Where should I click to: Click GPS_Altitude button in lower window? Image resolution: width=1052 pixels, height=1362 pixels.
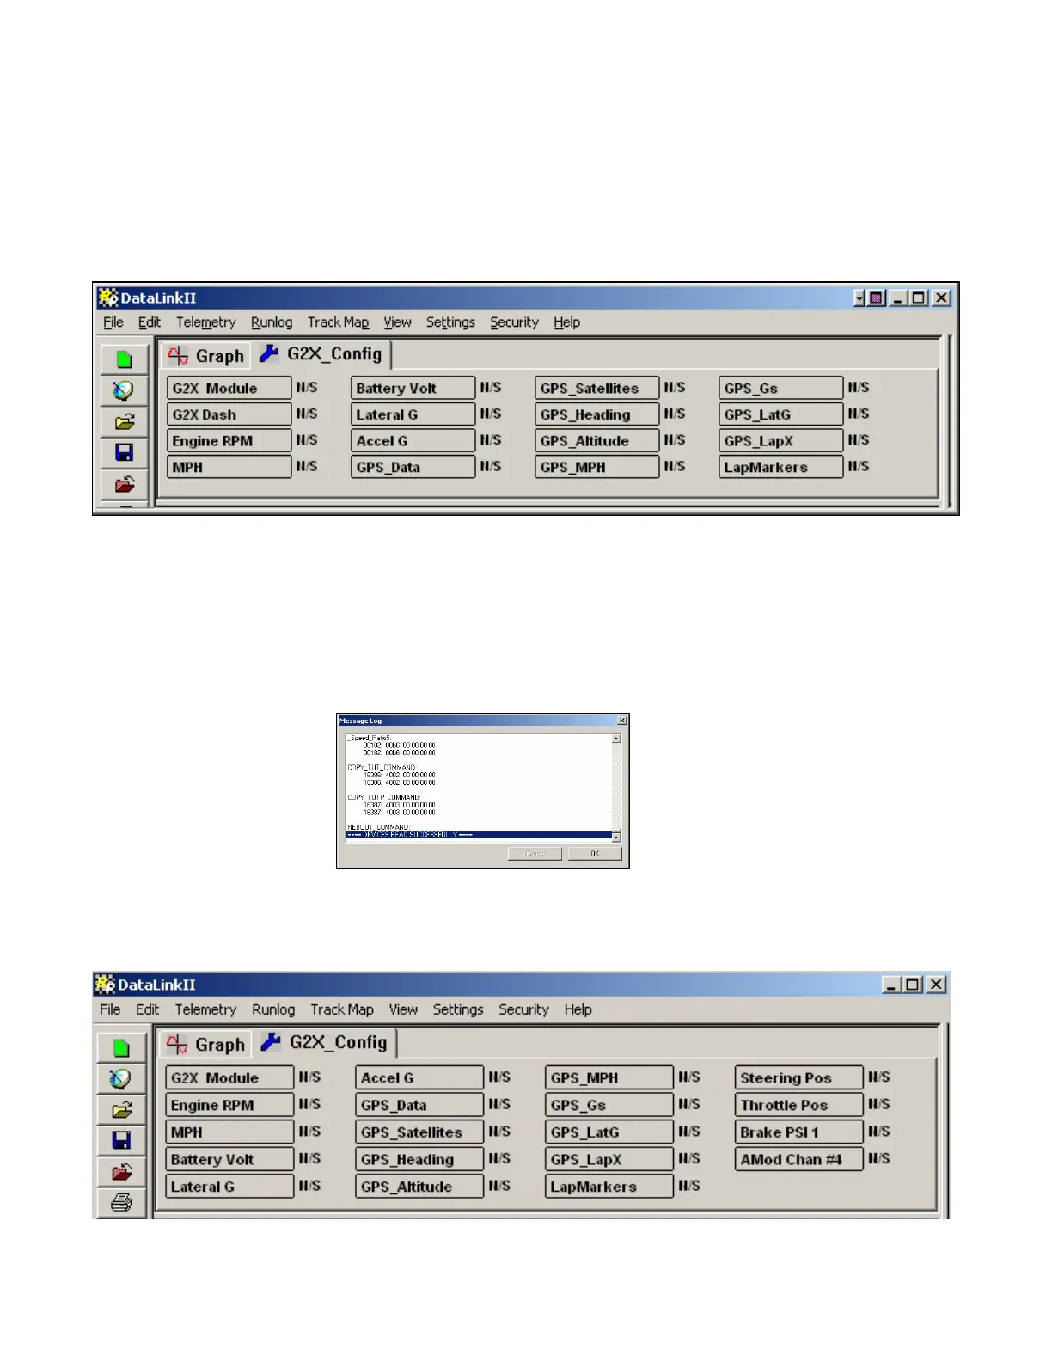(419, 1187)
